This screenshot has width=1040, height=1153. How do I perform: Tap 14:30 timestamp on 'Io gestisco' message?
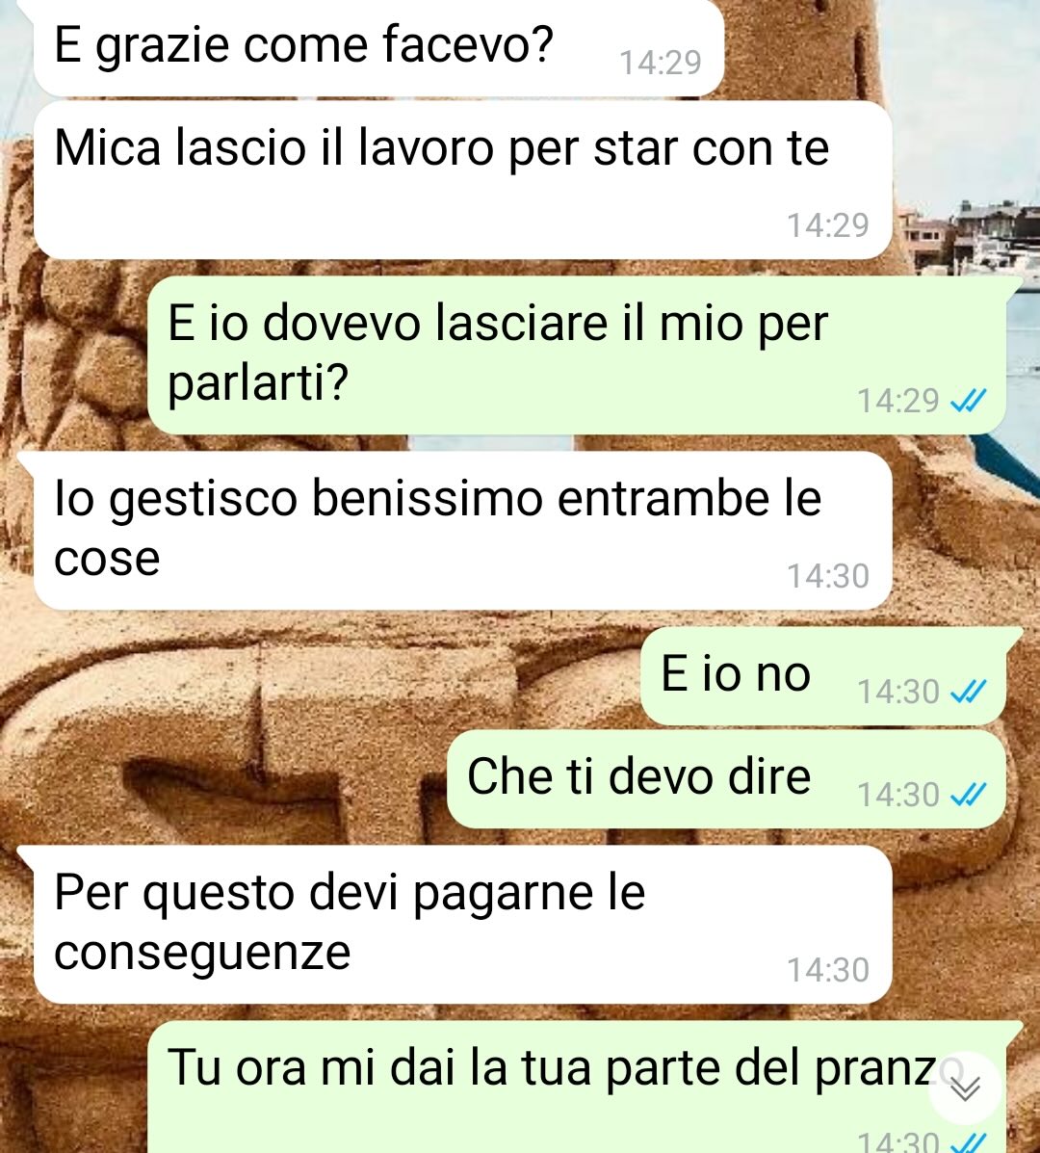(x=827, y=576)
